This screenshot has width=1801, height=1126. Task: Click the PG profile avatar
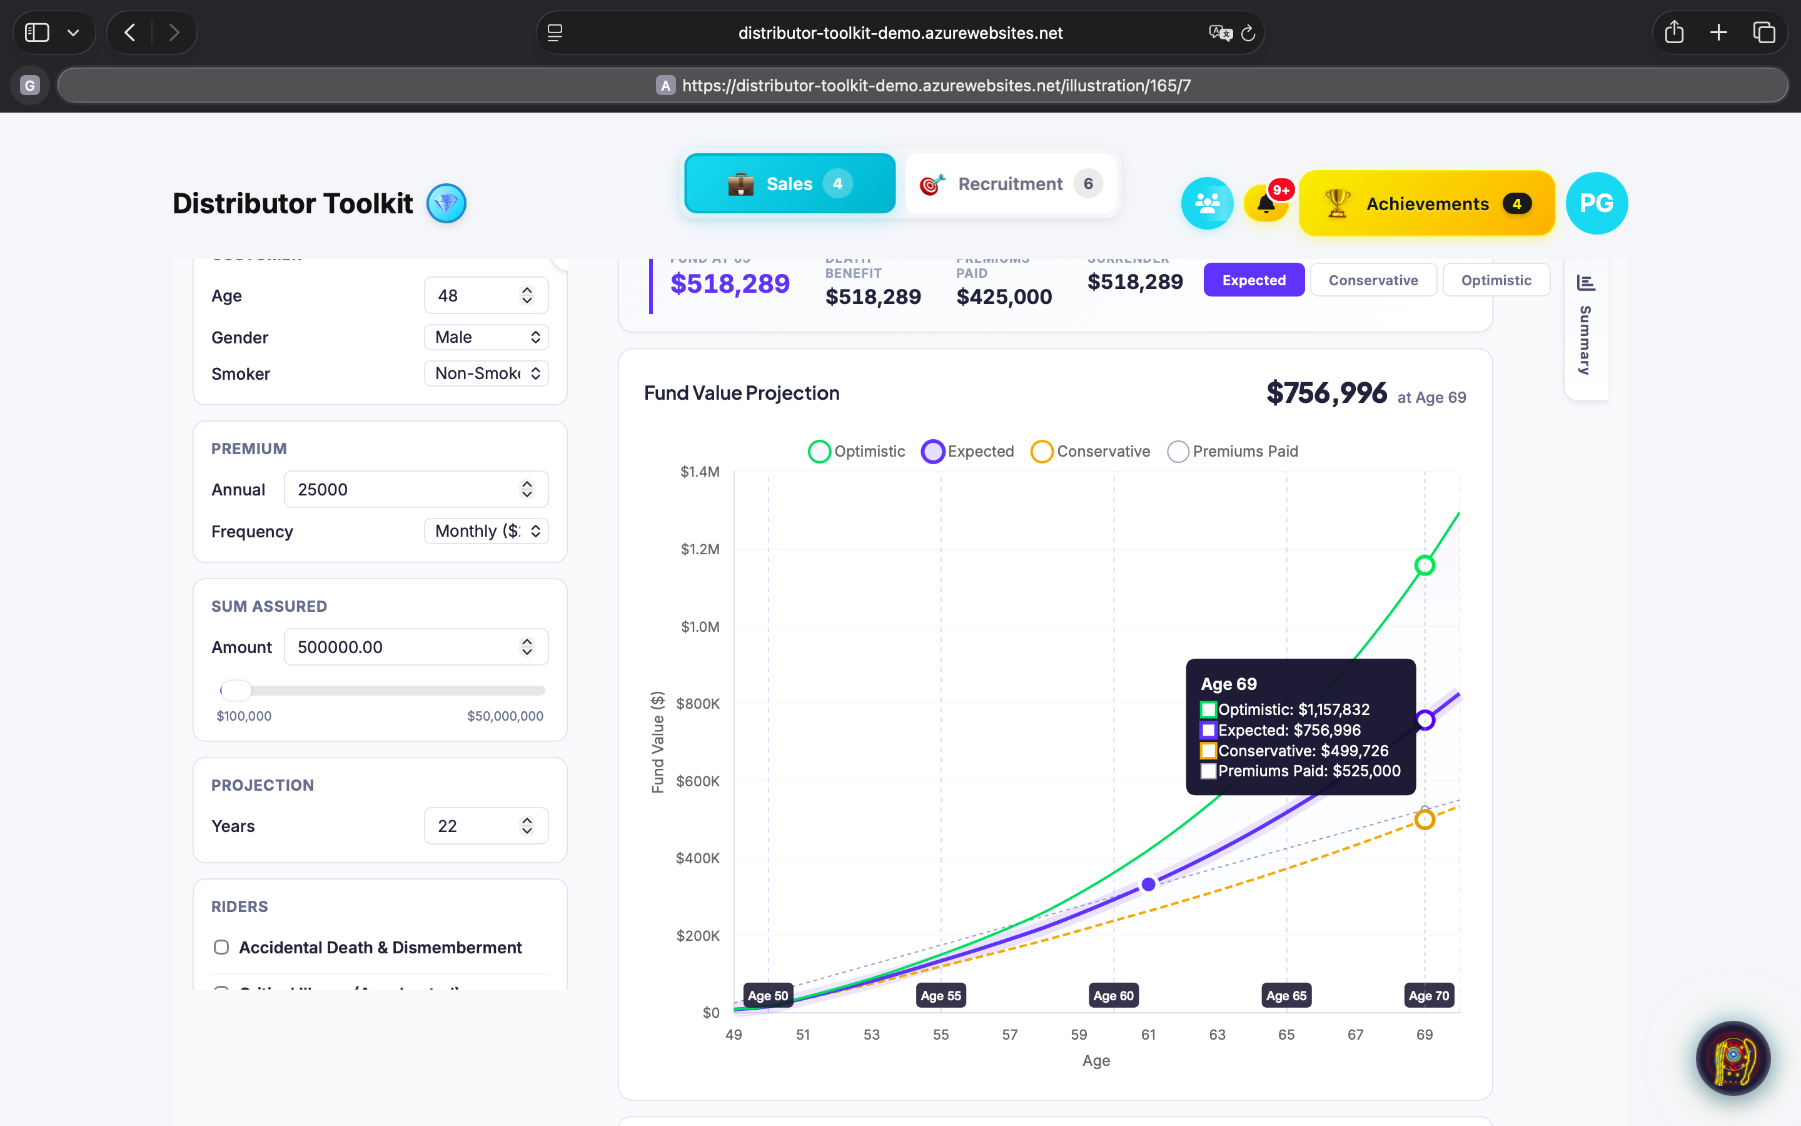(1597, 203)
